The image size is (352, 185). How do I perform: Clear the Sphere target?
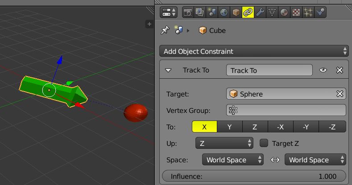340,94
